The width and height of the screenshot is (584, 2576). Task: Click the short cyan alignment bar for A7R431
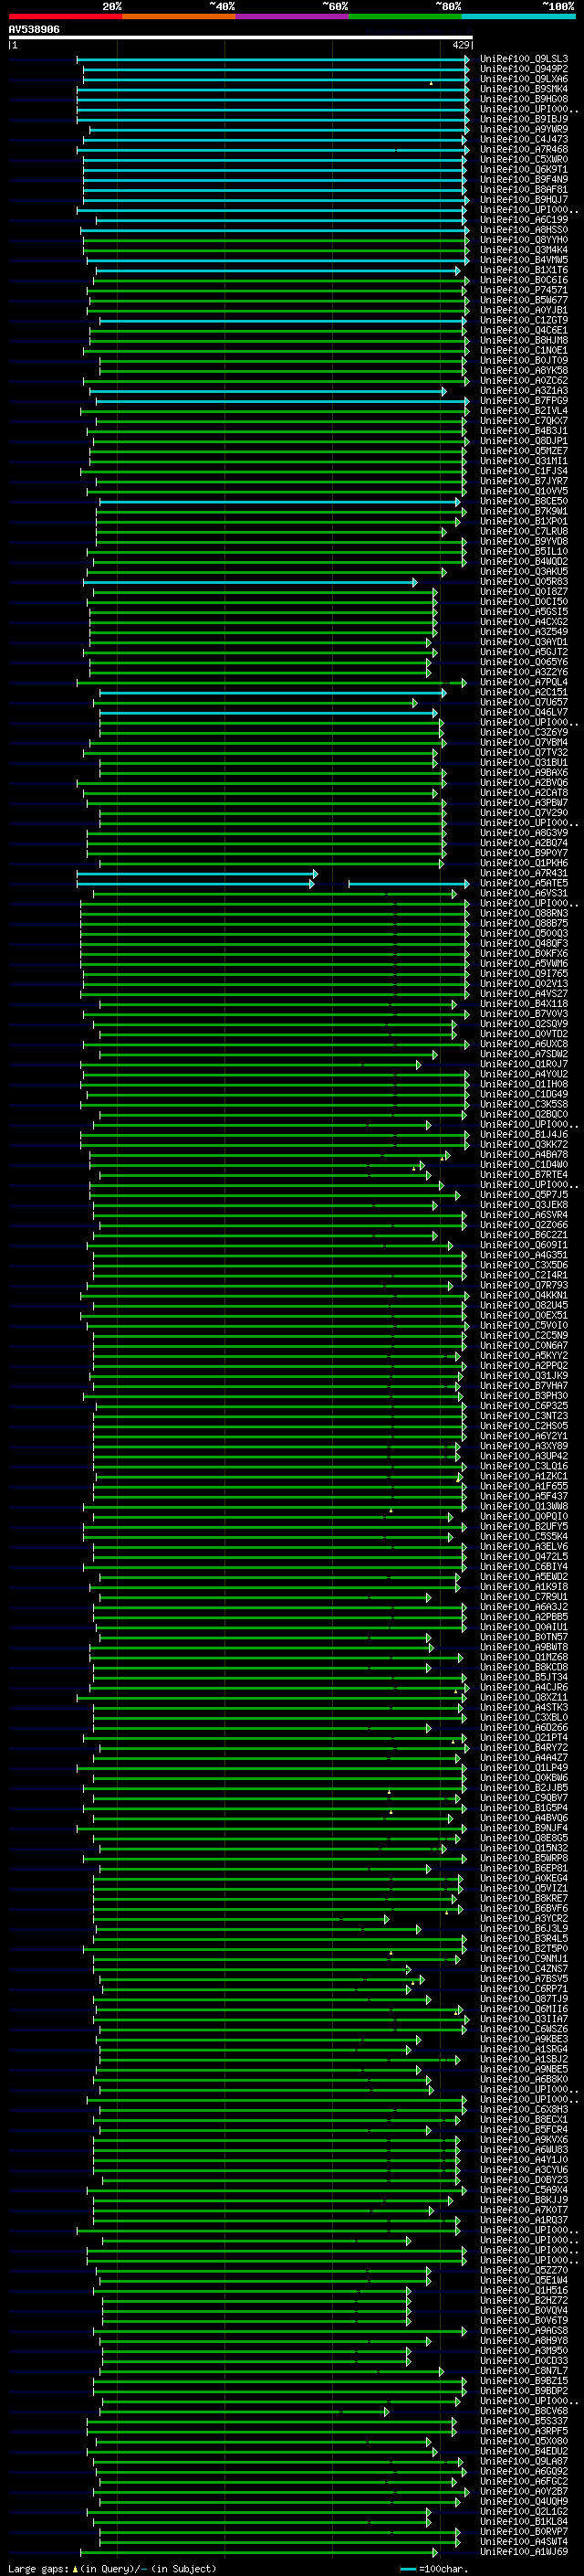point(197,874)
